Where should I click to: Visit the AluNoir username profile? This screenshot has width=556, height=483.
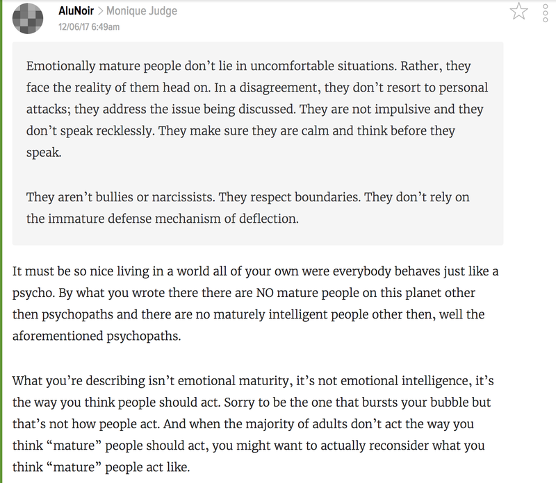76,11
